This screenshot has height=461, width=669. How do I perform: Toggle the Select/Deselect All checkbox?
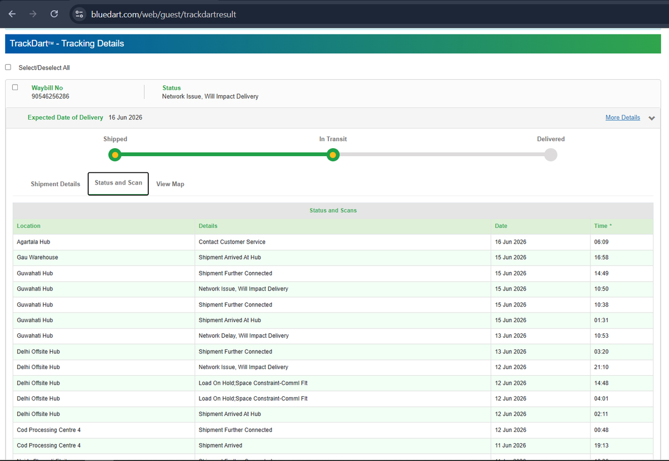[x=8, y=67]
